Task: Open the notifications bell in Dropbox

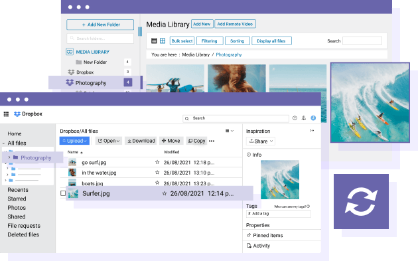Action: (304, 118)
